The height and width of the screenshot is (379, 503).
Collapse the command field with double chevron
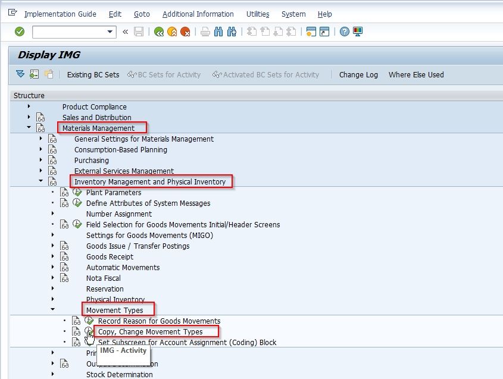click(x=125, y=32)
